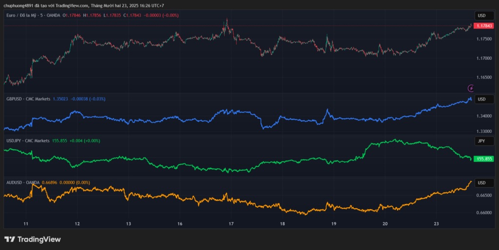Click the TradingView wordmark text
This screenshot has width=499, height=250.
click(x=39, y=239)
